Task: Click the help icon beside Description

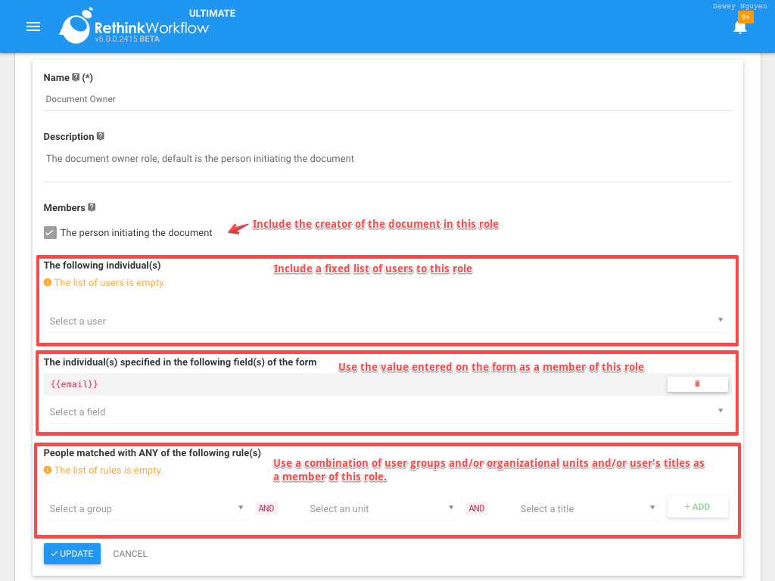Action: 99,136
